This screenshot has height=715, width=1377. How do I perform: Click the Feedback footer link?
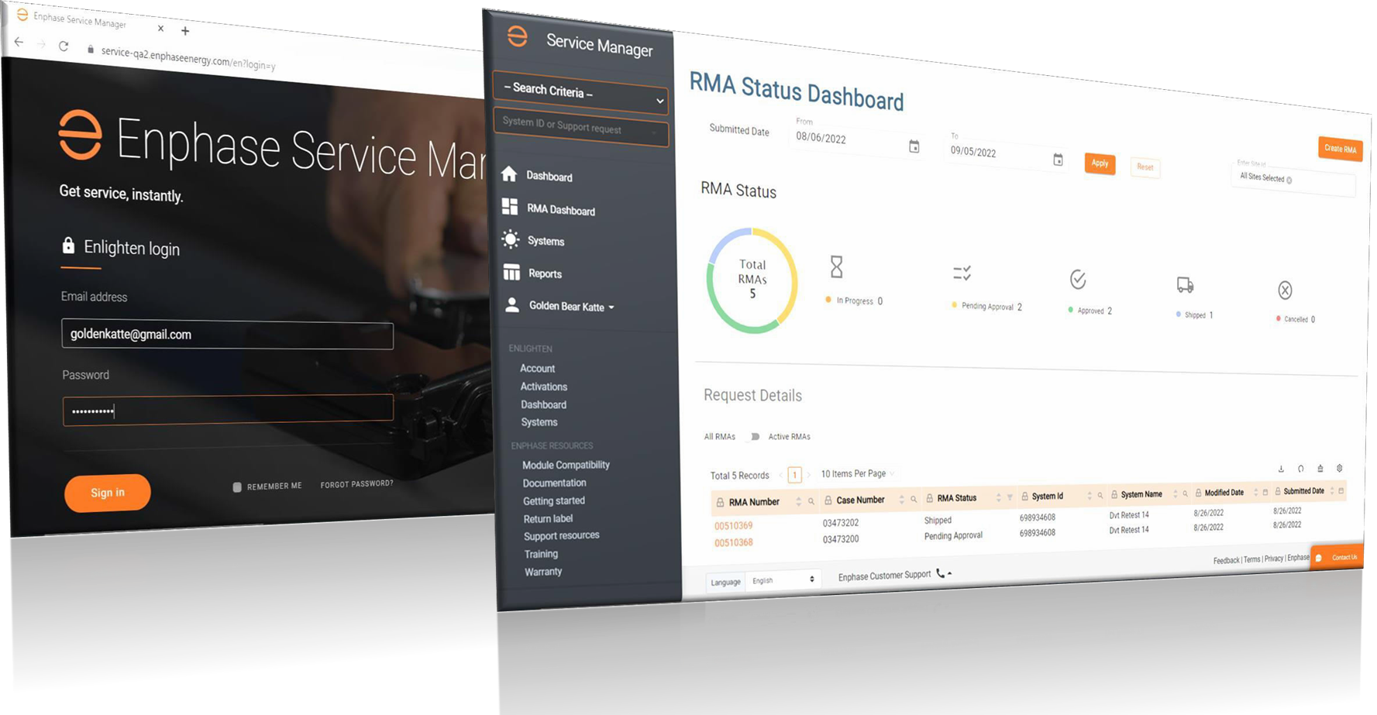(1226, 560)
